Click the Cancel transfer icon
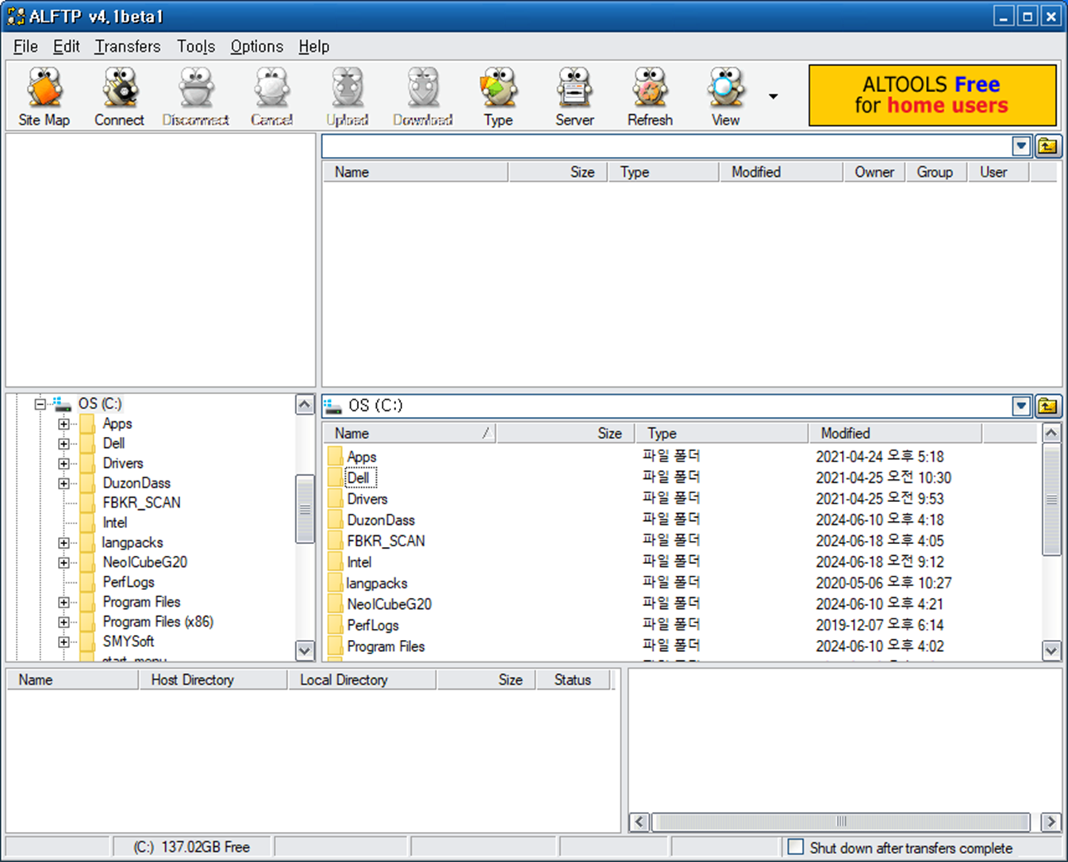 coord(271,94)
